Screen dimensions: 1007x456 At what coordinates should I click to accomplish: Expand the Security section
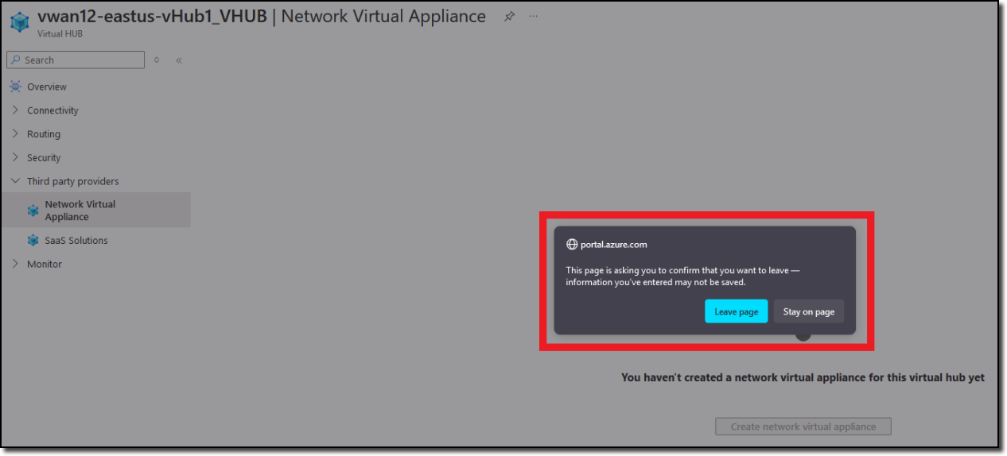(15, 157)
